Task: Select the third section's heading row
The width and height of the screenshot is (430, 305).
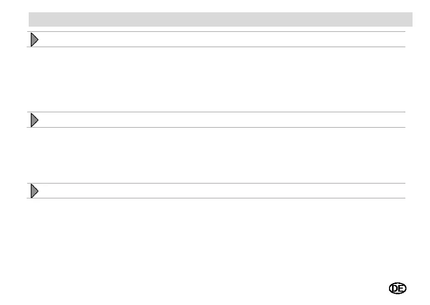Action: [x=216, y=191]
